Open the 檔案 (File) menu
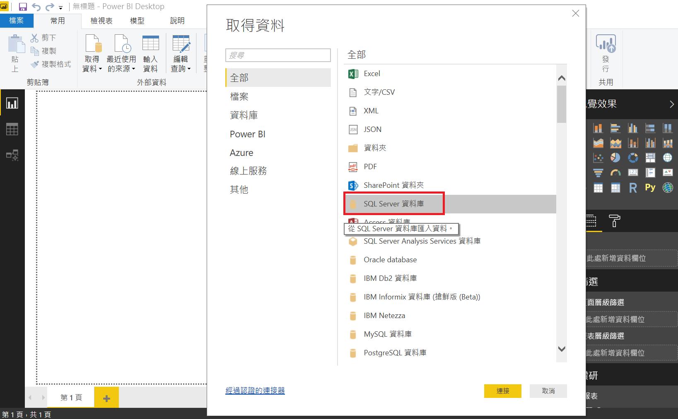Image resolution: width=678 pixels, height=419 pixels. (17, 20)
